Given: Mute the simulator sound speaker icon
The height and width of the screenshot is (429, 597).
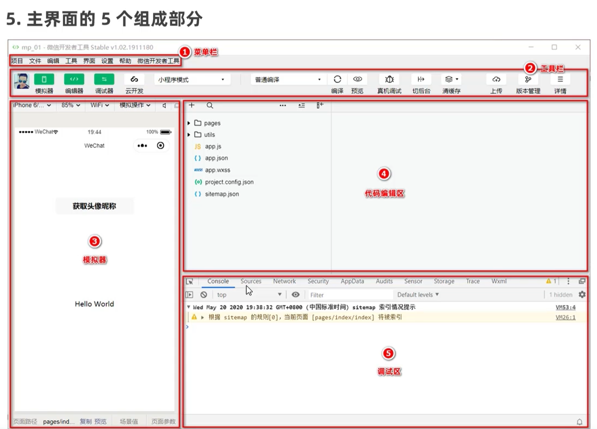Looking at the screenshot, I should click(x=164, y=105).
